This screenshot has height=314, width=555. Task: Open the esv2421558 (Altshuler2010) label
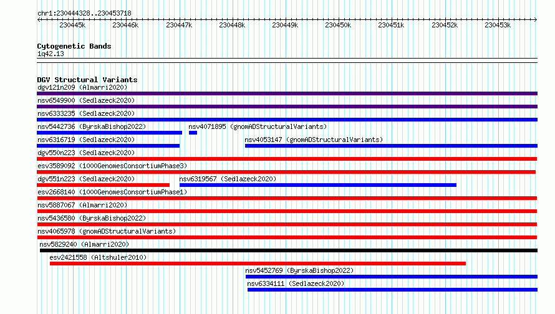click(98, 257)
